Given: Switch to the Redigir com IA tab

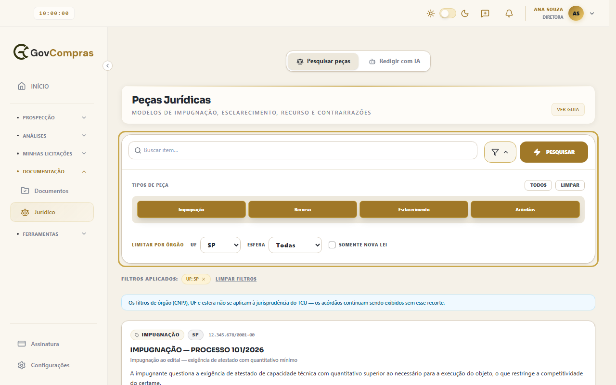Looking at the screenshot, I should click(394, 62).
